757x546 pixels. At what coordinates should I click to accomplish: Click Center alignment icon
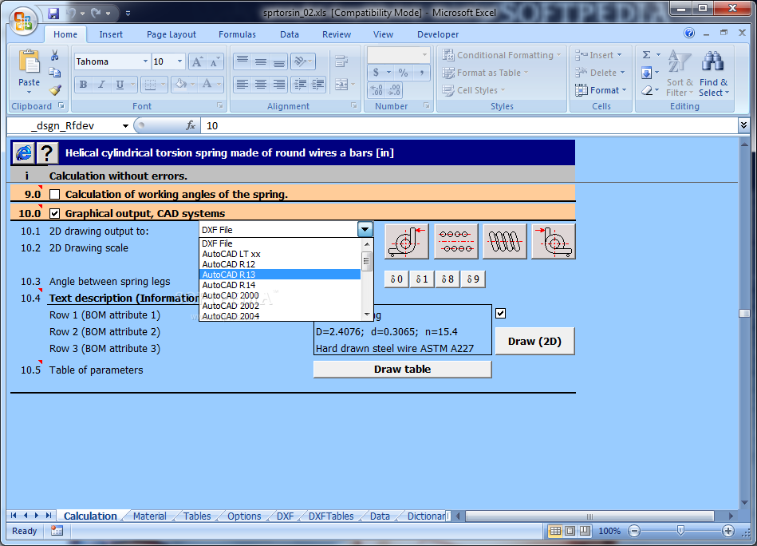click(x=261, y=84)
